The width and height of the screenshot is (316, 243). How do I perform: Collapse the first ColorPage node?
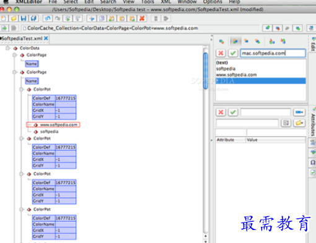click(x=14, y=55)
